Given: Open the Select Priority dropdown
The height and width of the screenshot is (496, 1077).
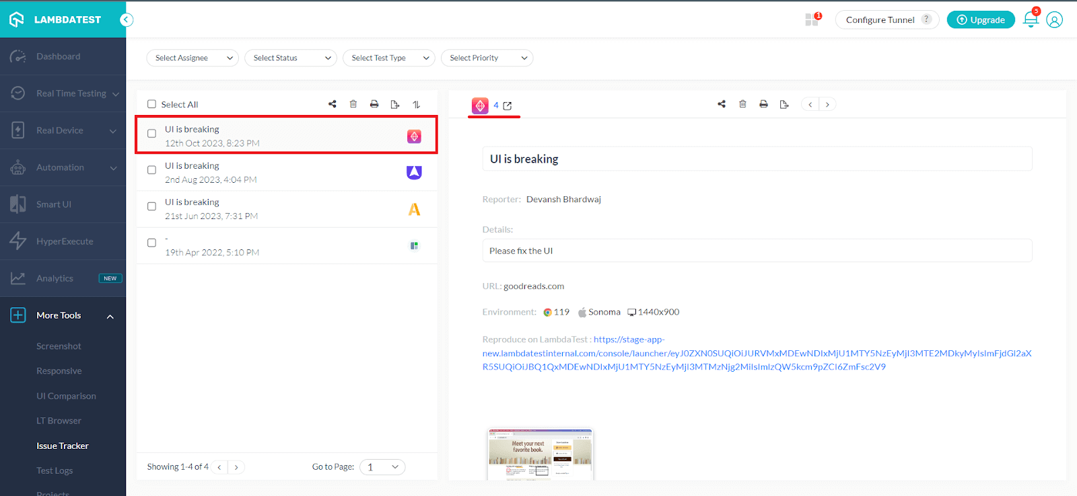Looking at the screenshot, I should (487, 58).
